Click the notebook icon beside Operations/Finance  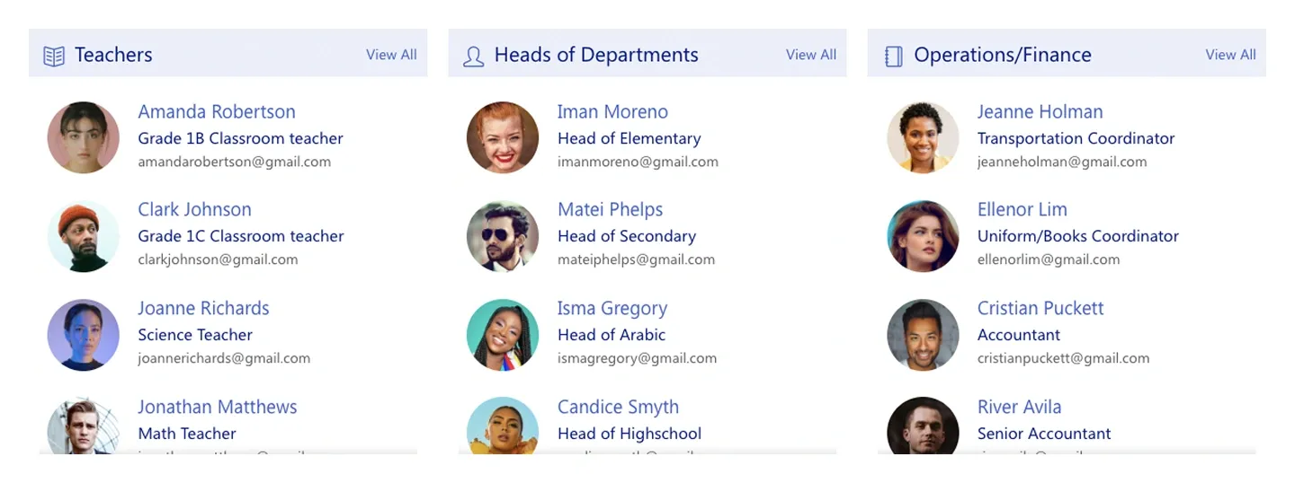click(x=893, y=57)
